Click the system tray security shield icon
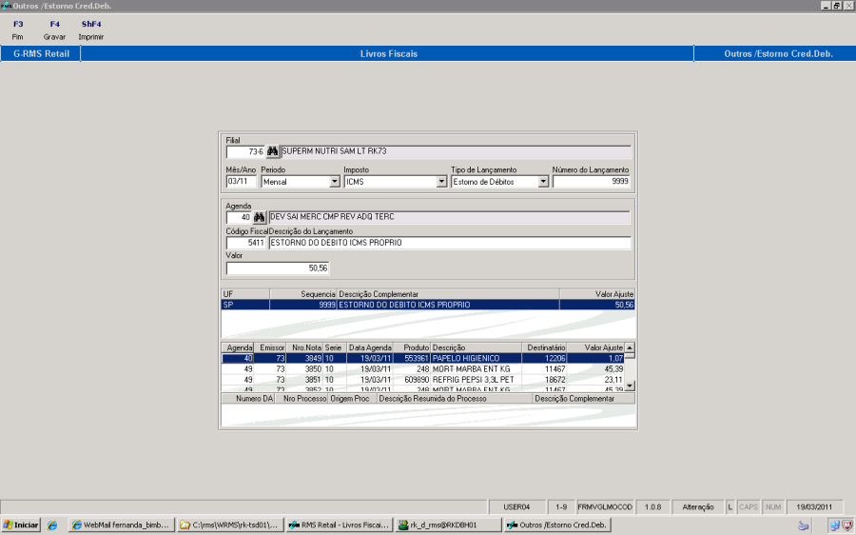The image size is (856, 535). 846,525
